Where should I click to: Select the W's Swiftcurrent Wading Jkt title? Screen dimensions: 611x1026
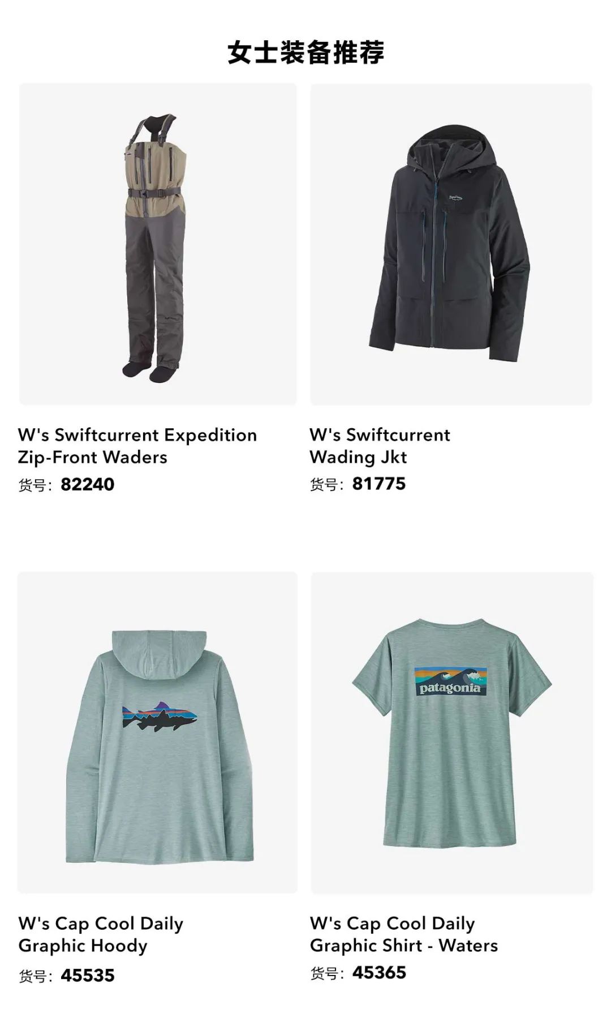coord(380,446)
